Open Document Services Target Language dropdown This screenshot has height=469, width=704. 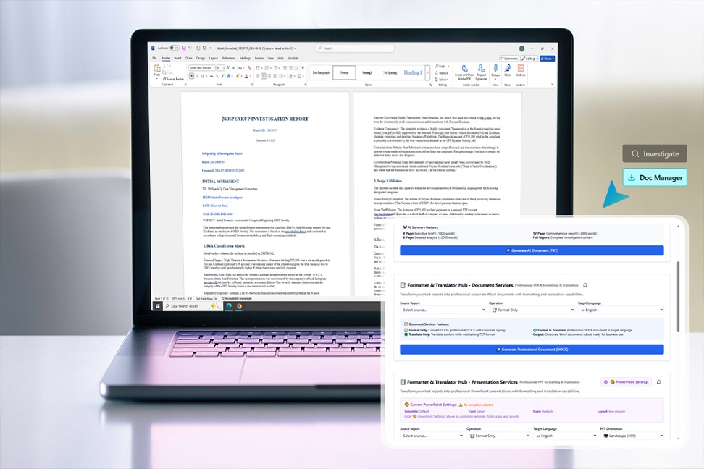tap(619, 310)
